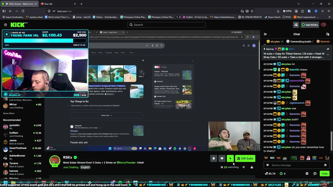
Task: Click the chat identity shield icon
Action: pyautogui.click(x=268, y=165)
